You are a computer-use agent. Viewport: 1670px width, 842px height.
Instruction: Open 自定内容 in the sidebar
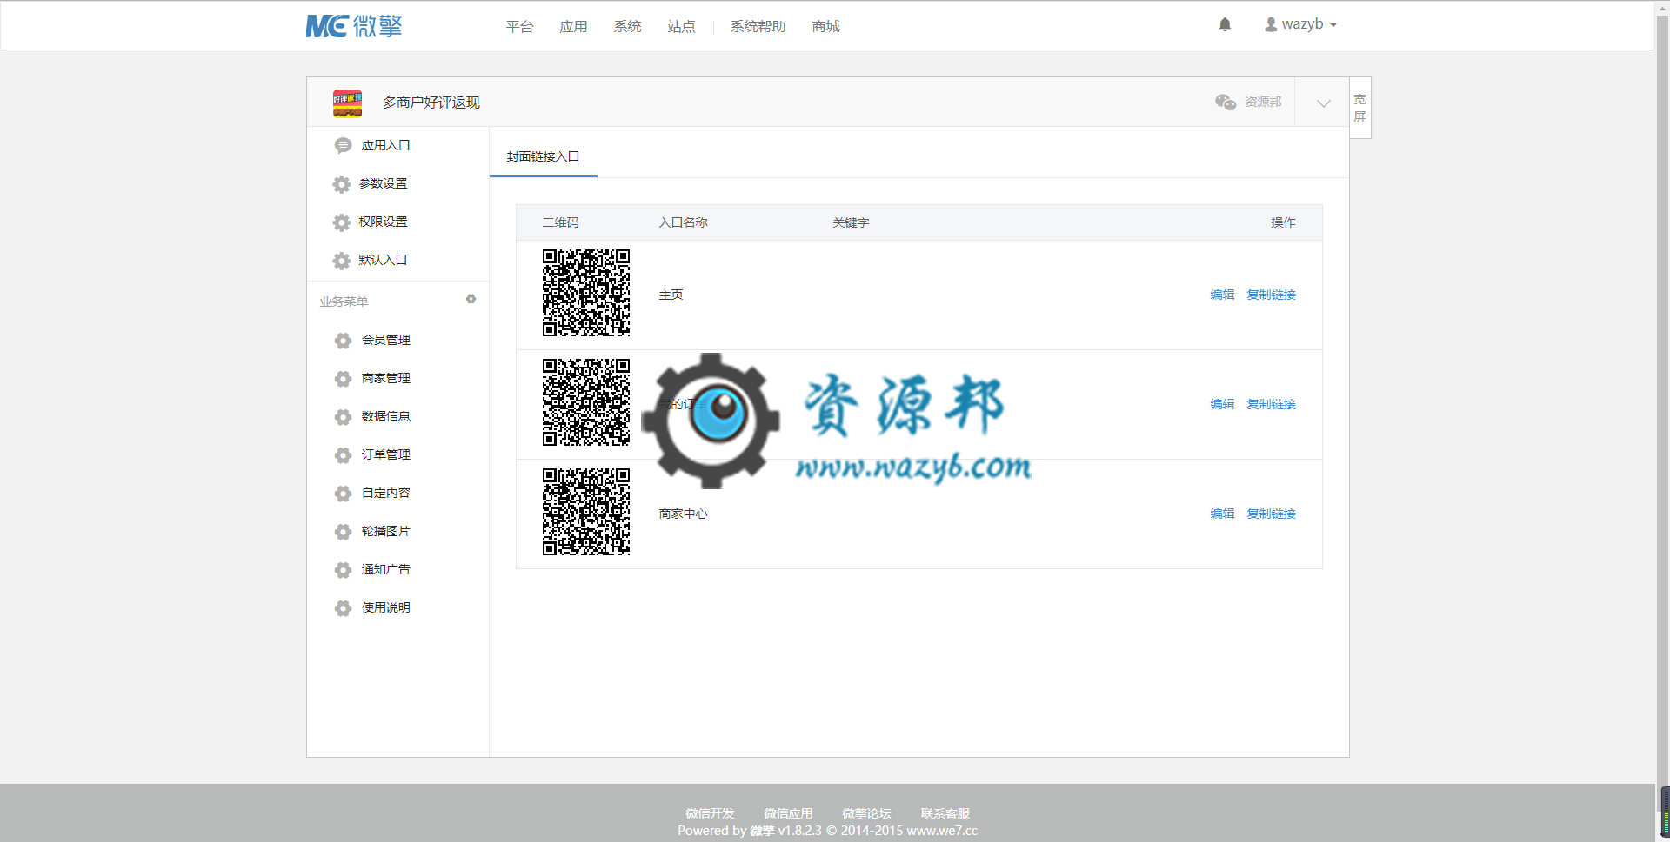tap(386, 494)
